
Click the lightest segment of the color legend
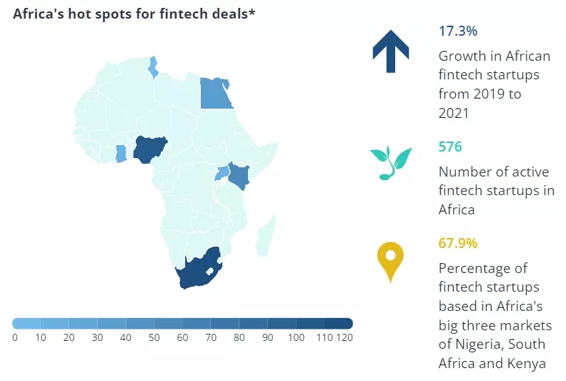pyautogui.click(x=26, y=323)
